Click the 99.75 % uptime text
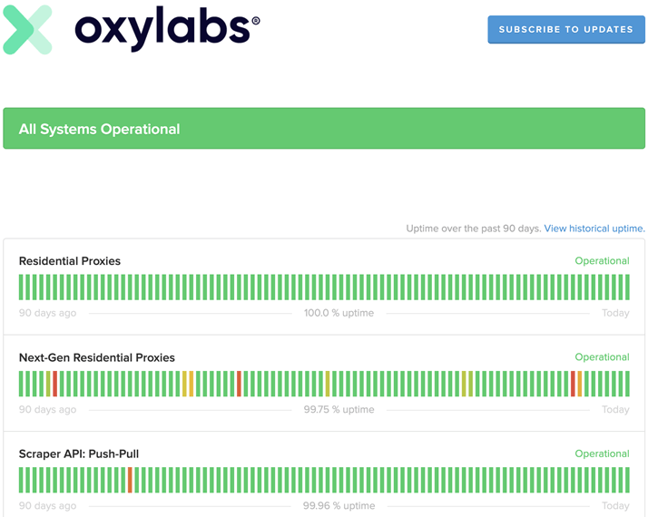 pos(339,409)
